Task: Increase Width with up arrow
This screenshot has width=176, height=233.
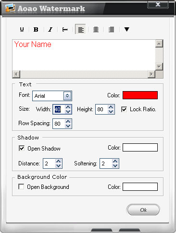Action: [68, 107]
